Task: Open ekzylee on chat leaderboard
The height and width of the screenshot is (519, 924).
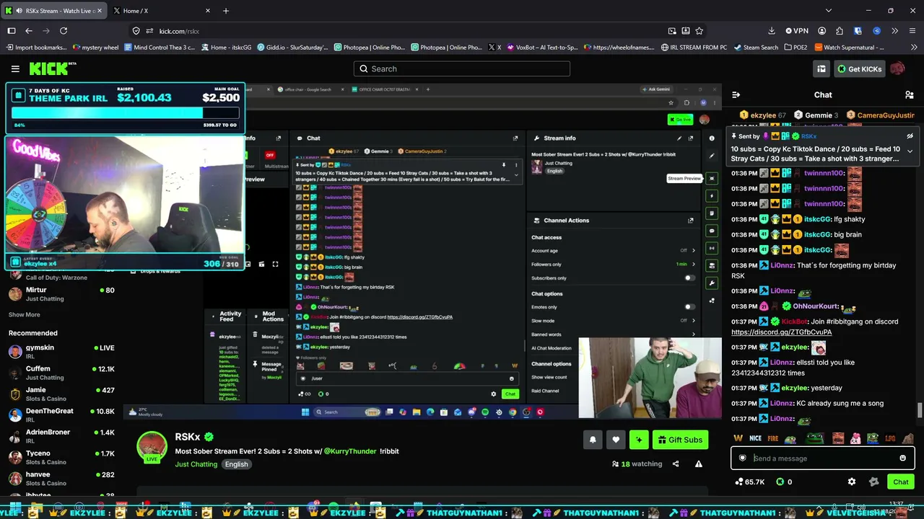Action: tap(764, 115)
